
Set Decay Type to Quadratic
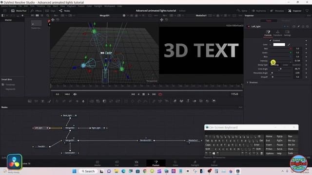296,65
